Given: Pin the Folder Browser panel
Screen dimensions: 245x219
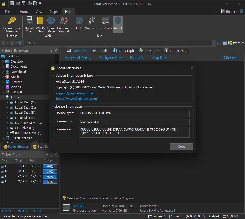Looking at the screenshot, I should (51, 50).
